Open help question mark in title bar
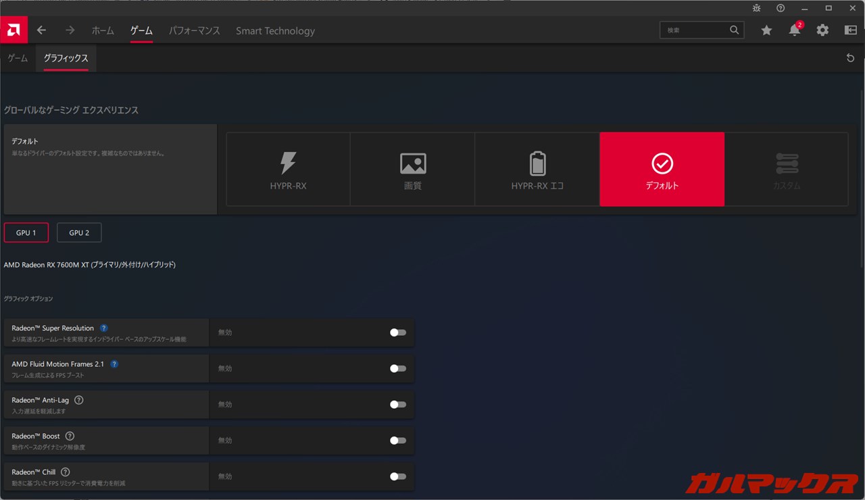The height and width of the screenshot is (500, 865). coord(781,8)
